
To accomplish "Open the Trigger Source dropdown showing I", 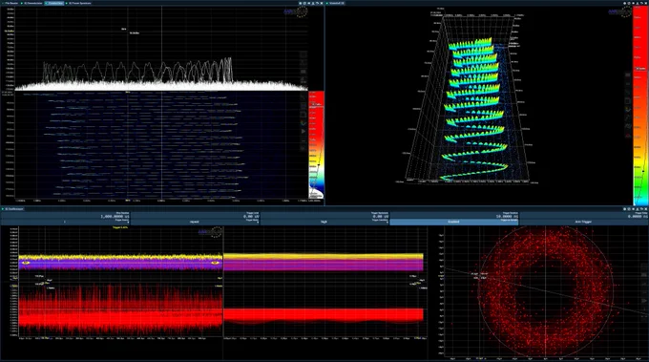I will click(x=65, y=222).
